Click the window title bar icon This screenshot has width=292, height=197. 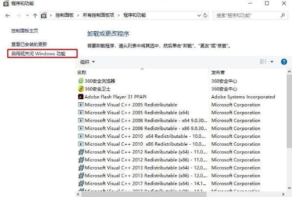point(6,3)
